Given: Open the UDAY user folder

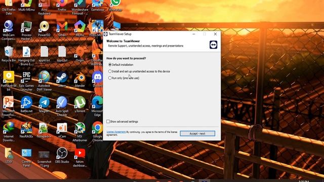Looking at the screenshot, I should 9,155.
